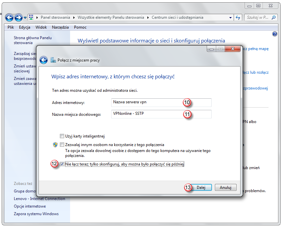
Task: Open the blue help question mark icon
Action: point(274,34)
